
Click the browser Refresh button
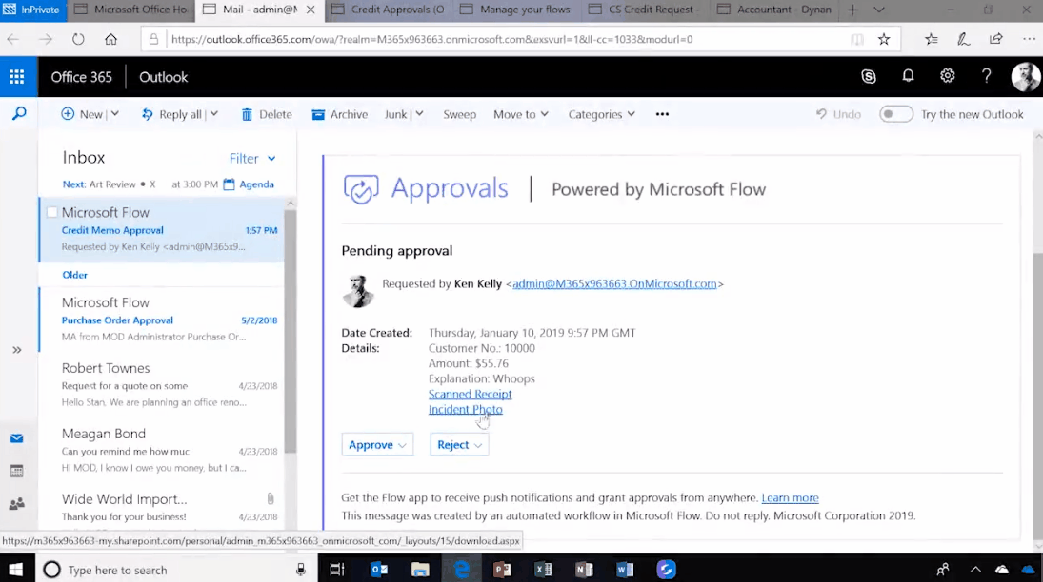(78, 39)
